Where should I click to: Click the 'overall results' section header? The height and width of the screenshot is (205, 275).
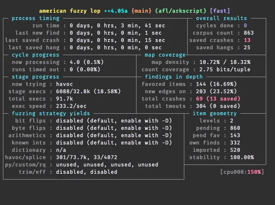(221, 18)
